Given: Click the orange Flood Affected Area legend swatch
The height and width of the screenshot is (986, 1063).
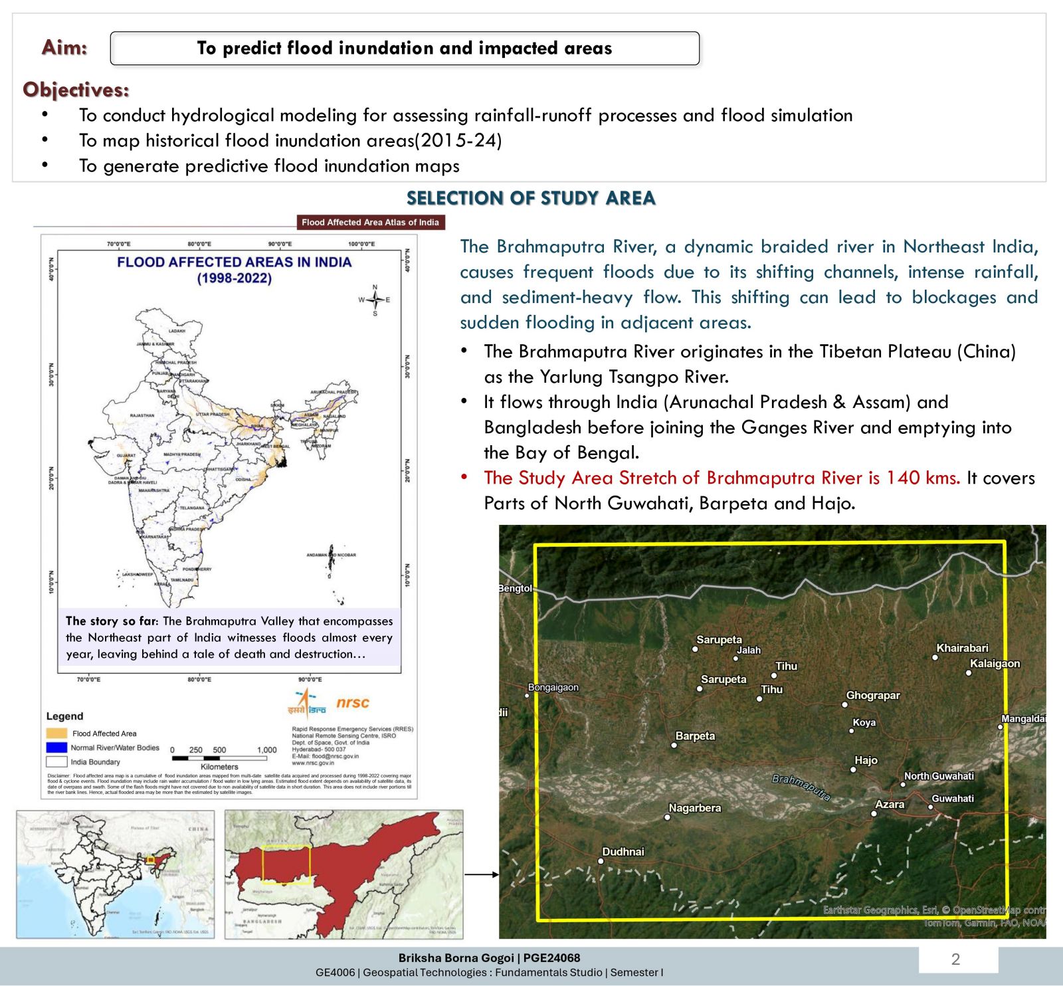Looking at the screenshot, I should click(x=56, y=734).
